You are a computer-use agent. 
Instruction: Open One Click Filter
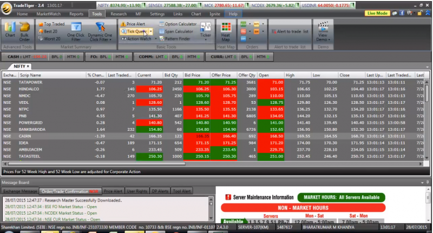point(76,31)
